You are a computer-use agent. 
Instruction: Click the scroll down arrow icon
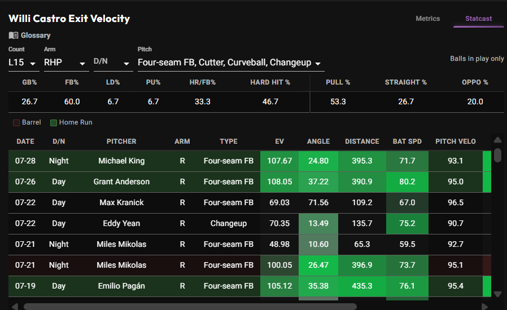497,294
